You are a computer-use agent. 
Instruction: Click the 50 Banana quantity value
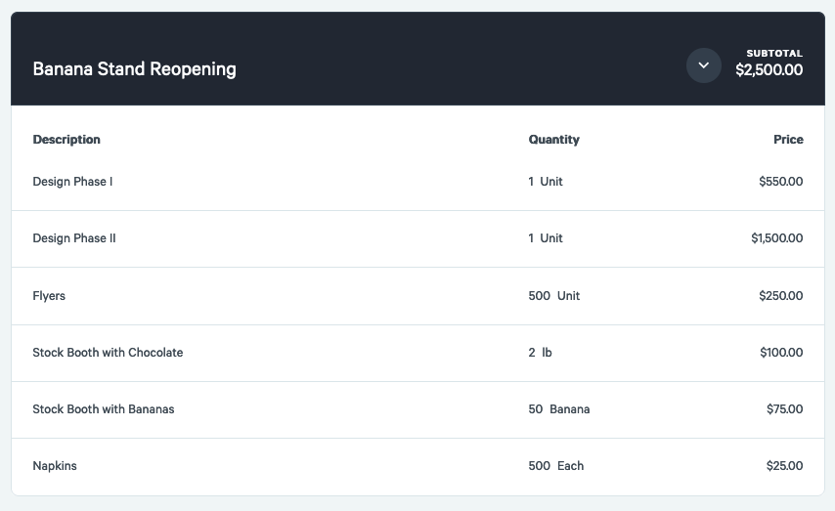tap(558, 409)
